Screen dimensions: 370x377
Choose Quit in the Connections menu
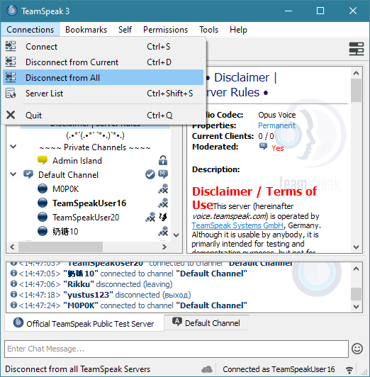(103, 116)
